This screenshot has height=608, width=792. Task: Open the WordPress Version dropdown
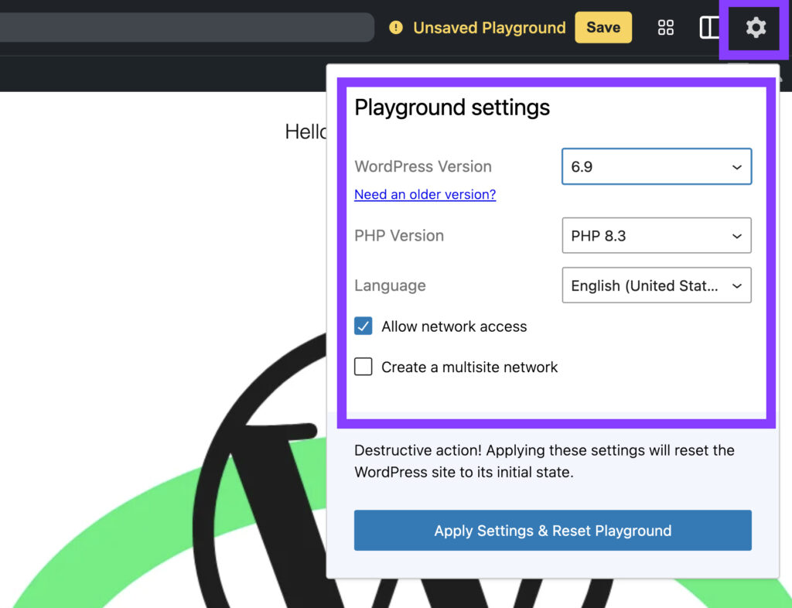tap(657, 166)
